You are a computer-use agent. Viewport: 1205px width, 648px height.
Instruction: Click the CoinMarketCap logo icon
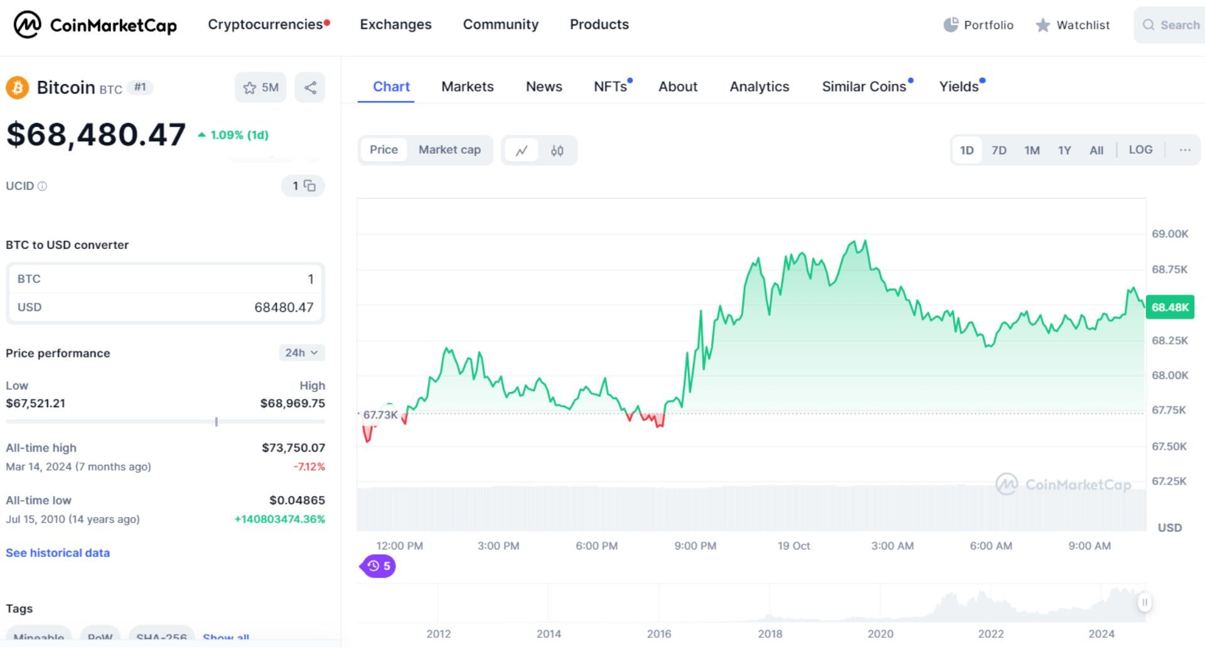pos(28,25)
